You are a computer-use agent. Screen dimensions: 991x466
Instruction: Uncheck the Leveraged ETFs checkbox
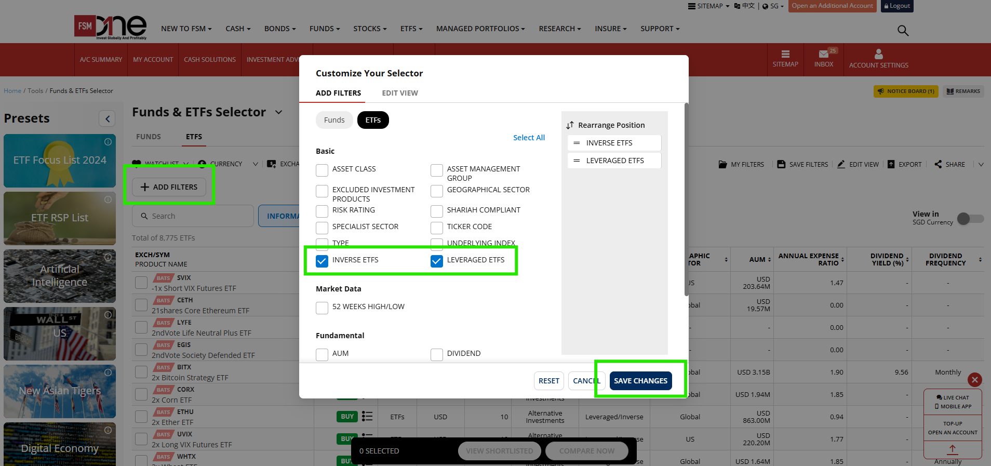(437, 261)
